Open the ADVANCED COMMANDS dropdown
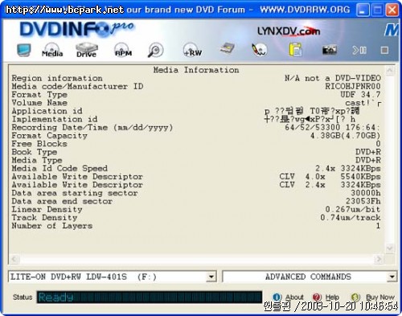Image resolution: width=402 pixels, height=316 pixels. click(392, 277)
